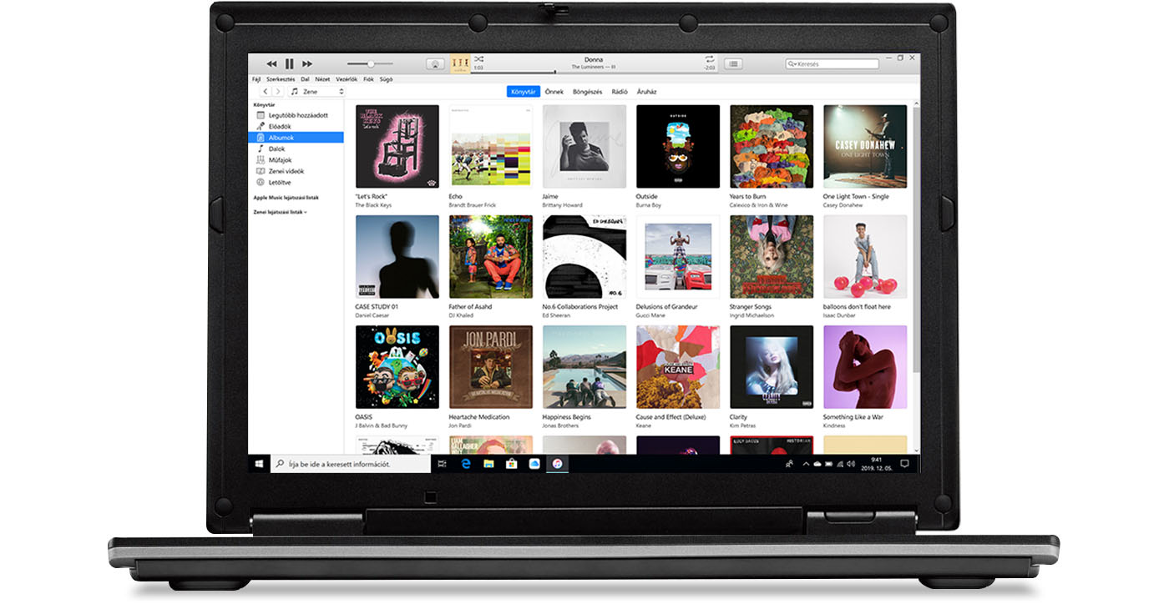
Task: Open the "Let's Rock" album cover
Action: (397, 146)
